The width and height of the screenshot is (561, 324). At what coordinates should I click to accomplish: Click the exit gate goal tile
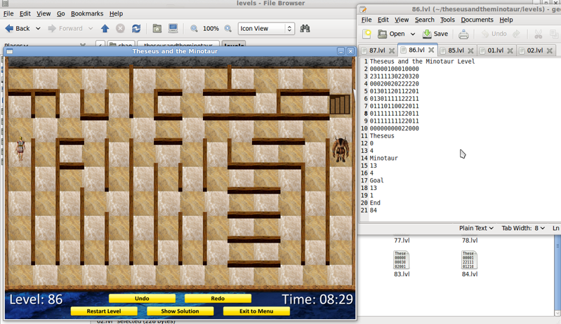coord(340,104)
